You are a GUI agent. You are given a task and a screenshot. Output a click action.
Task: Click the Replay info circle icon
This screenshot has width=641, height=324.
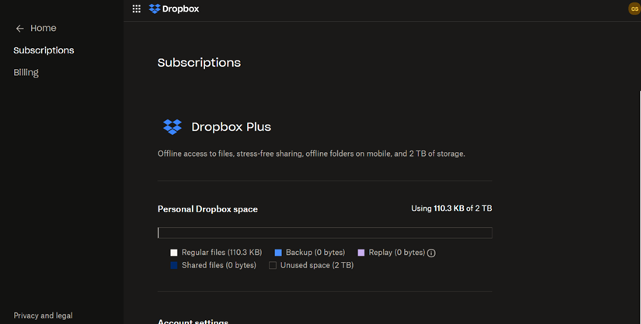(x=431, y=253)
